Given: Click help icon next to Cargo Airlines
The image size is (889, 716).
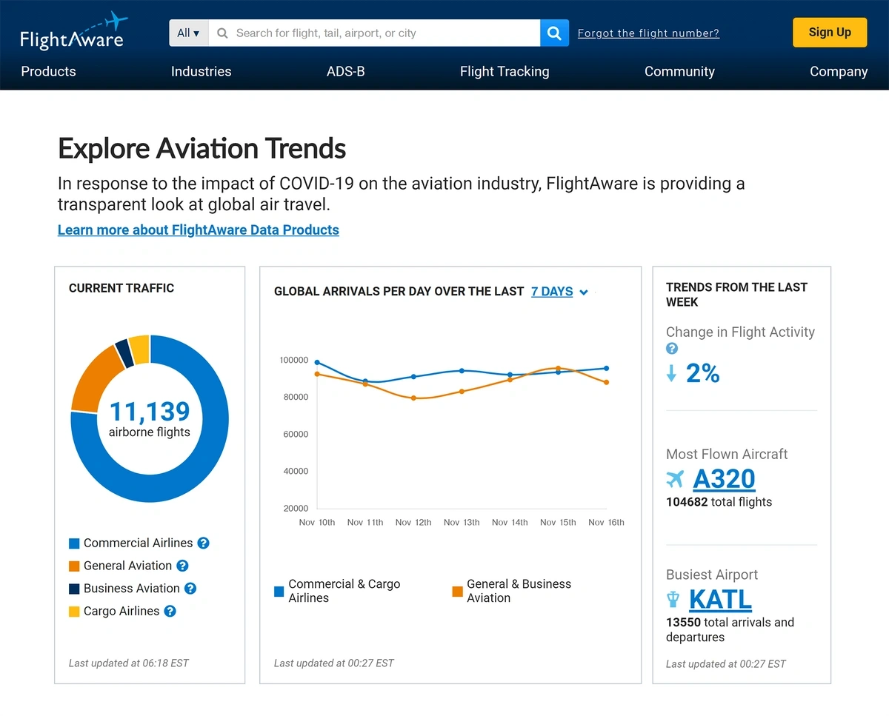Looking at the screenshot, I should tap(170, 611).
